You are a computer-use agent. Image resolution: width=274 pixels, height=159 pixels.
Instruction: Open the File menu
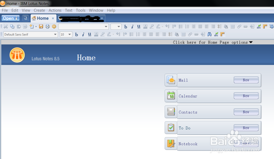pos(5,10)
